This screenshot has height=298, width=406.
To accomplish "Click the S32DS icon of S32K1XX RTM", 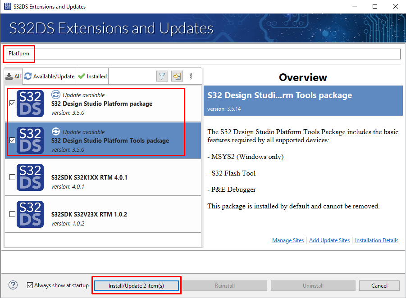I will click(x=30, y=177).
